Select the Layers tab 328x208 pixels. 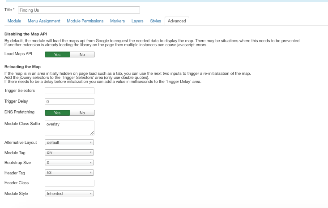[x=137, y=21]
